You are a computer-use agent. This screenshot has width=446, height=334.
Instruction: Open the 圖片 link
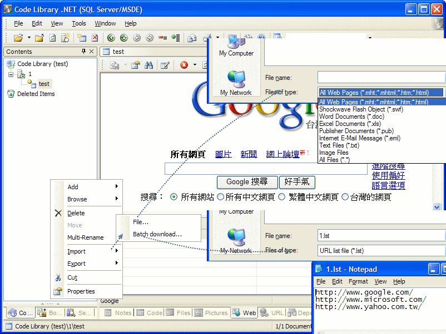click(x=224, y=154)
